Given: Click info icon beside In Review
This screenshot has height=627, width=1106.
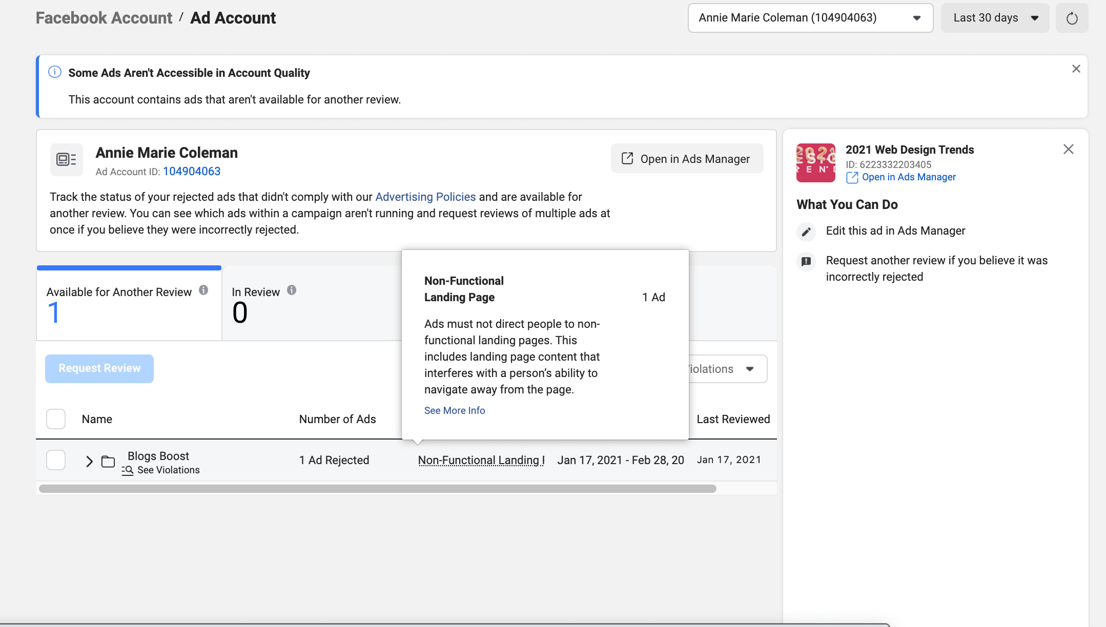Looking at the screenshot, I should pyautogui.click(x=292, y=290).
